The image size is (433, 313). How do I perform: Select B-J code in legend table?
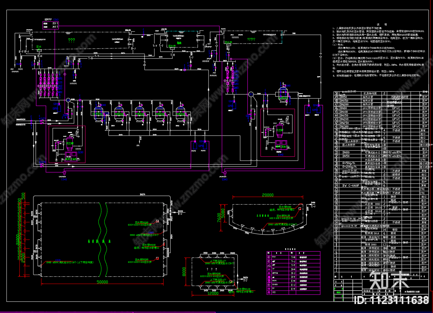[293, 273]
